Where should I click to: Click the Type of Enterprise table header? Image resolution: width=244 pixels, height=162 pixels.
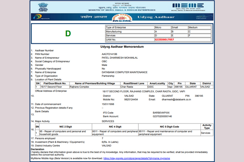tap(130, 28)
